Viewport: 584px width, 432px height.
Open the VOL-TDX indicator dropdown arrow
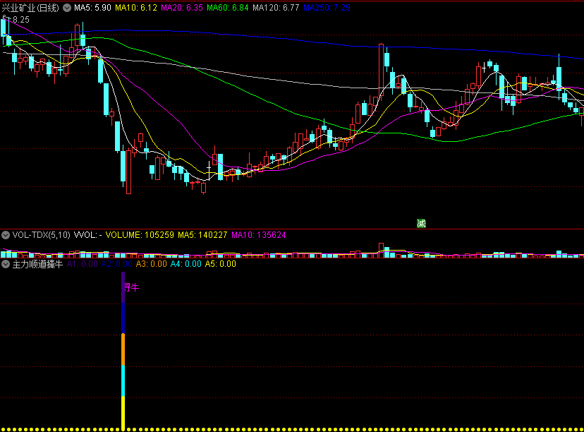pos(6,235)
